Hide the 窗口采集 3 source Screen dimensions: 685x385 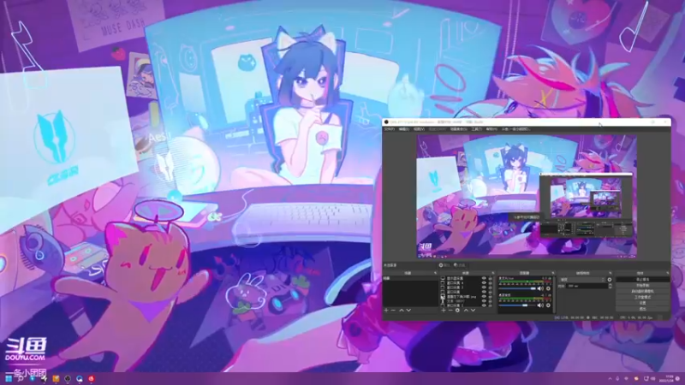point(484,287)
